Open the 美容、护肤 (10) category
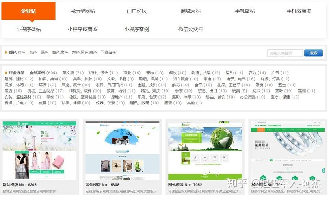 pyautogui.click(x=87, y=79)
